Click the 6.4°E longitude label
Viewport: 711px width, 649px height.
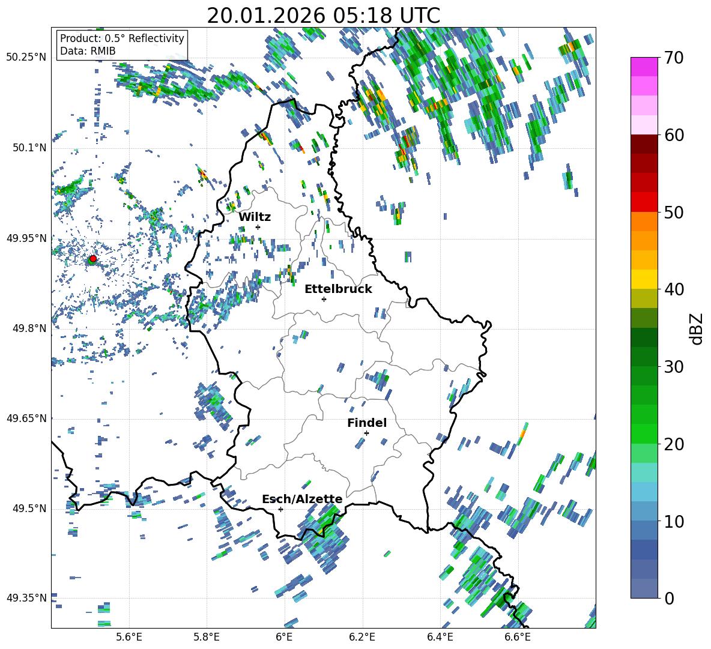tap(440, 637)
